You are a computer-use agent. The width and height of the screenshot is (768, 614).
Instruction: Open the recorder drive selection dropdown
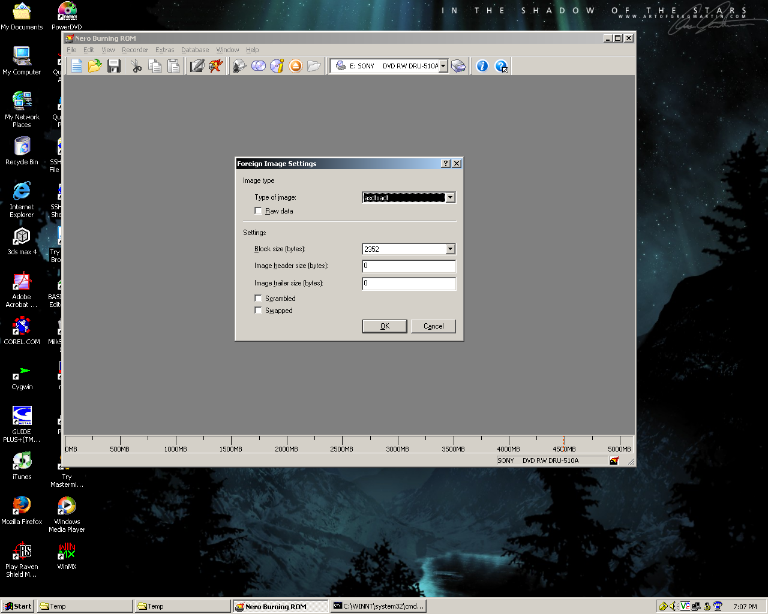[x=443, y=66]
